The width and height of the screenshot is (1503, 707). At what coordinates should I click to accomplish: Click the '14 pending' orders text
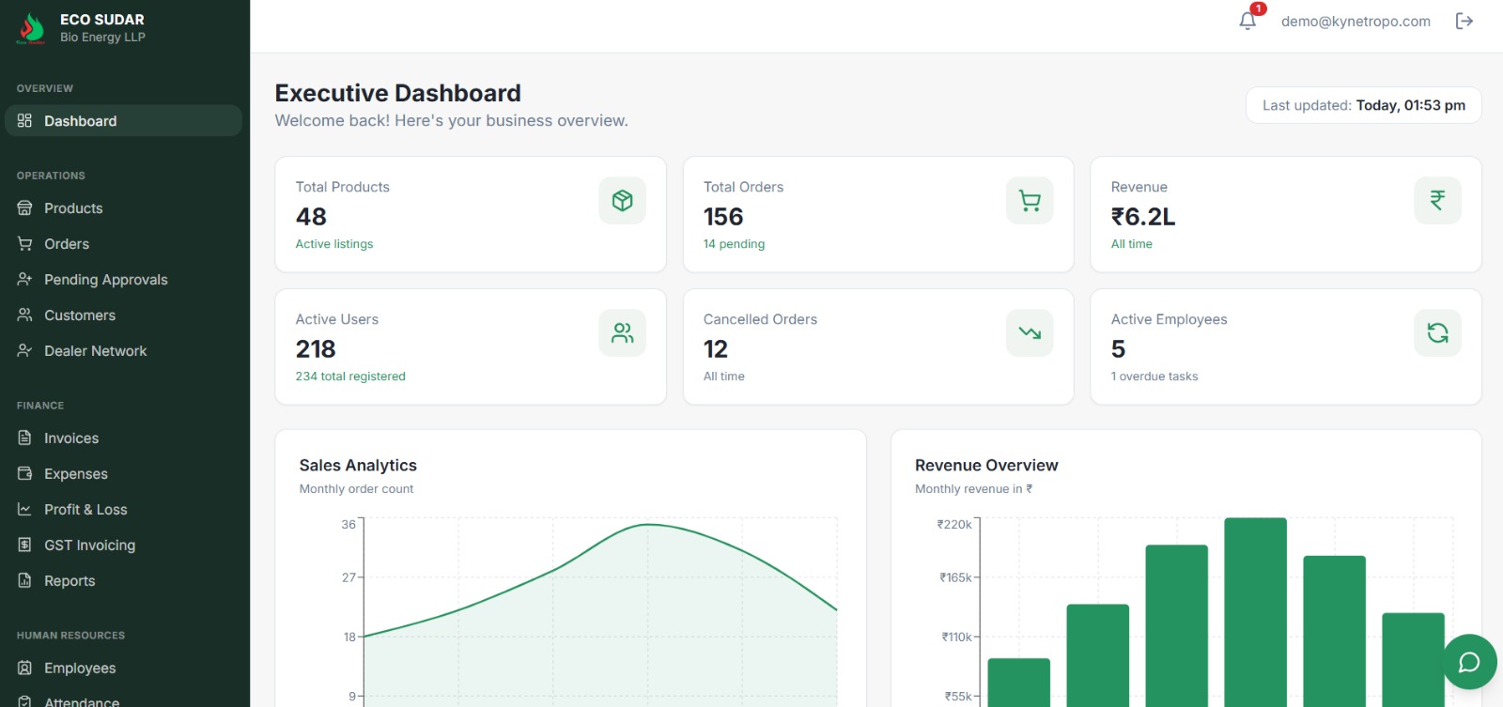[x=734, y=244]
